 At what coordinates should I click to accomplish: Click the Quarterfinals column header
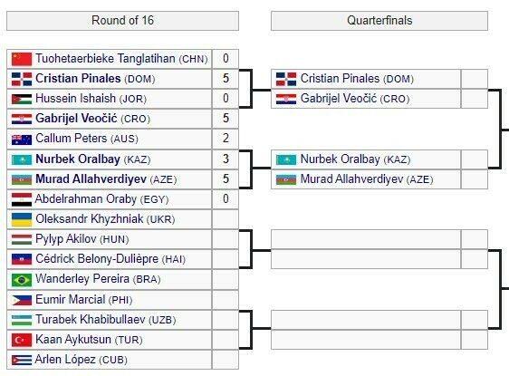point(379,21)
